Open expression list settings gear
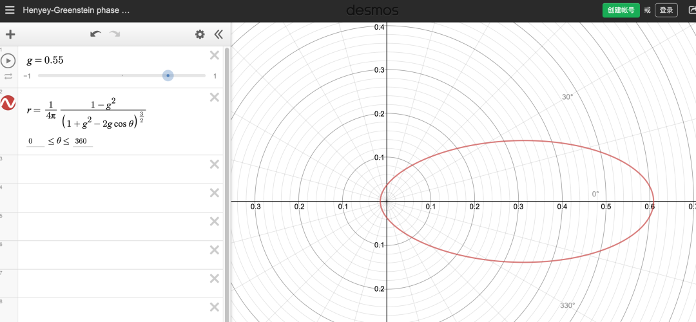 click(200, 35)
